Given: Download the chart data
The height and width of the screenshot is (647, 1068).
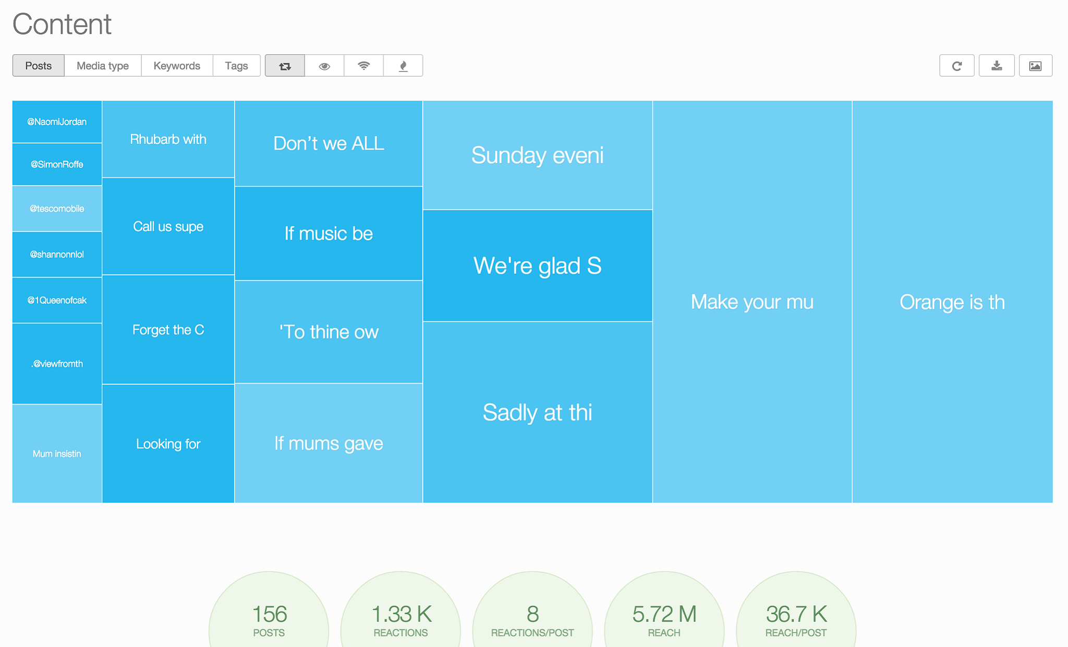Looking at the screenshot, I should [997, 66].
